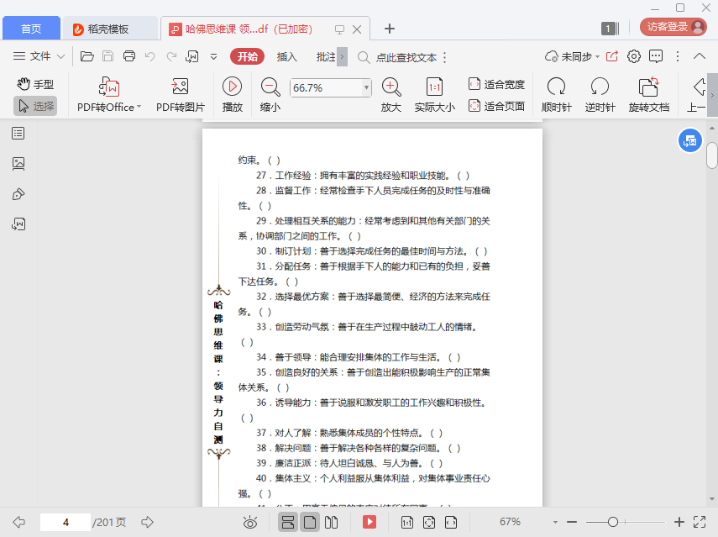Open the feedback chat icon
This screenshot has height=537, width=718.
(x=656, y=56)
